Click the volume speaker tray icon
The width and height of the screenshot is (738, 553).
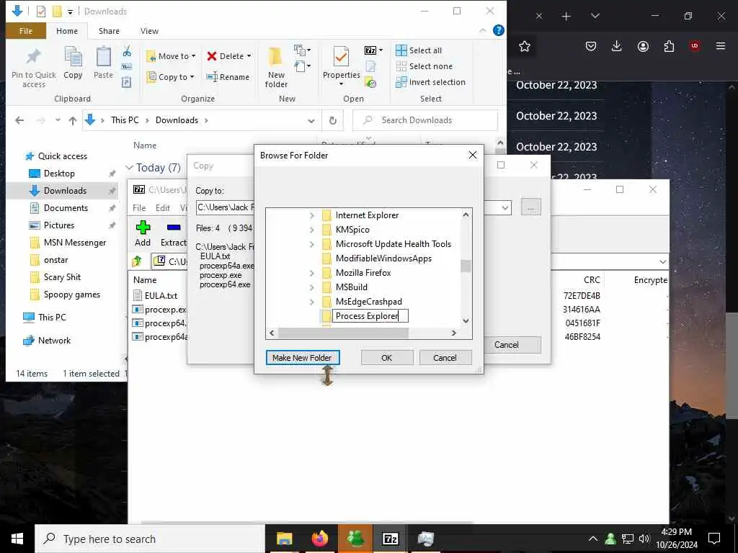point(644,539)
